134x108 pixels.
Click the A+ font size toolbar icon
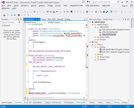coord(57,12)
